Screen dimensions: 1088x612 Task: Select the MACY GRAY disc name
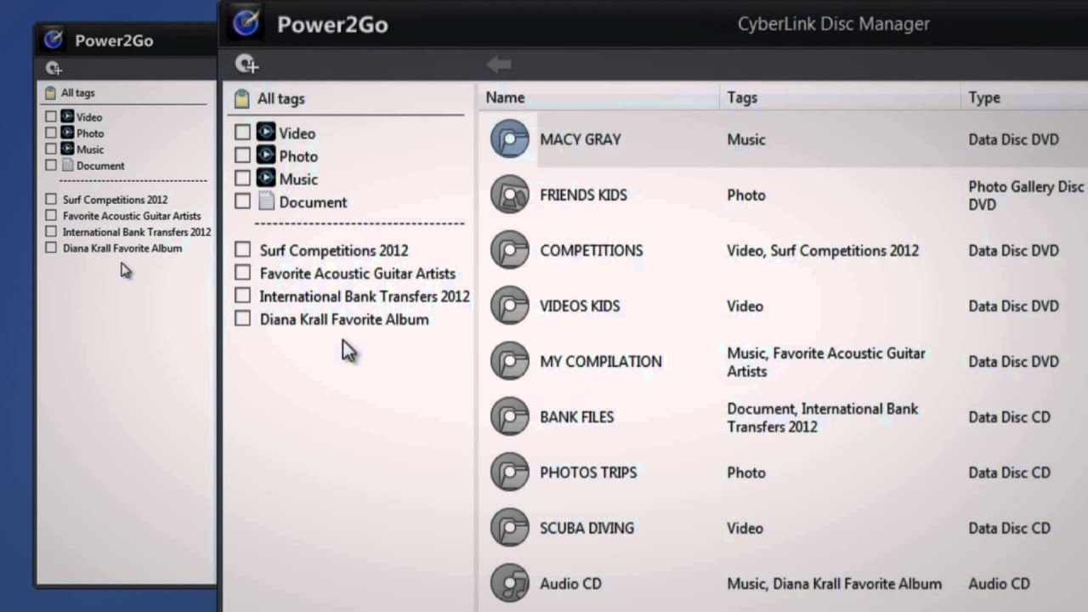[x=581, y=139]
